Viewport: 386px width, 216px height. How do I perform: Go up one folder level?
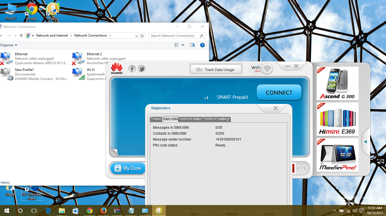coord(21,36)
